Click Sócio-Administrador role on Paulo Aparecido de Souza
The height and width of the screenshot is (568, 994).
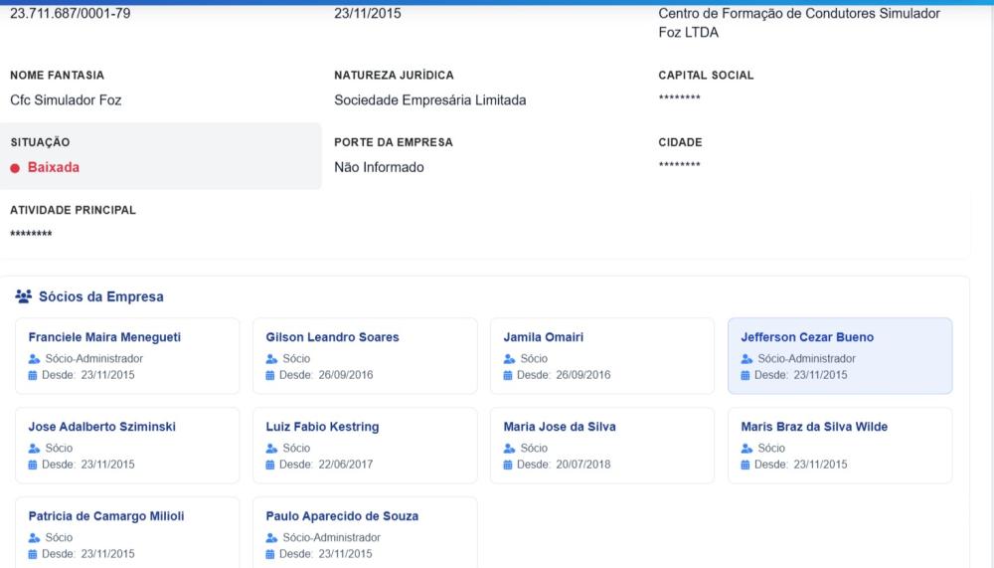332,537
